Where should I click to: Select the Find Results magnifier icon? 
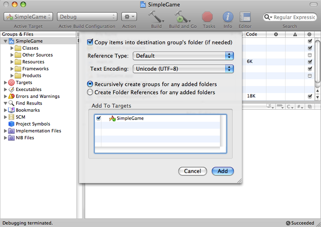11,103
